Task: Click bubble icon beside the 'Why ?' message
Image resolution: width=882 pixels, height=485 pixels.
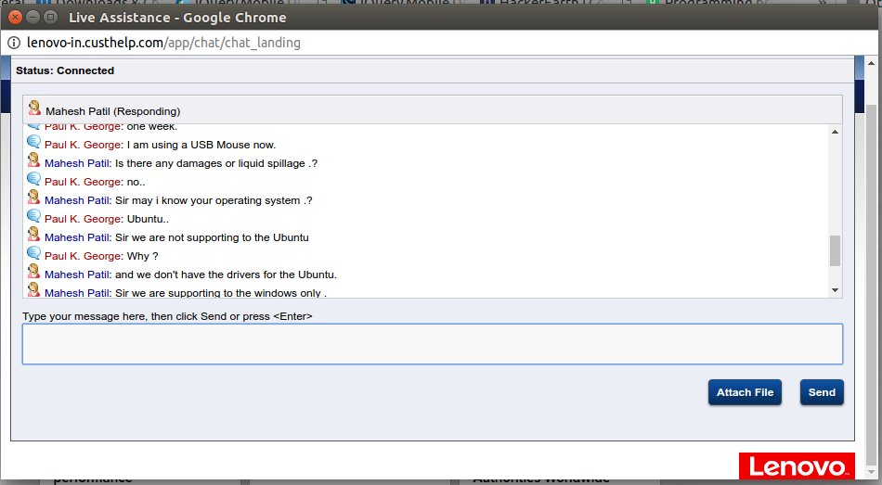Action: tap(33, 253)
